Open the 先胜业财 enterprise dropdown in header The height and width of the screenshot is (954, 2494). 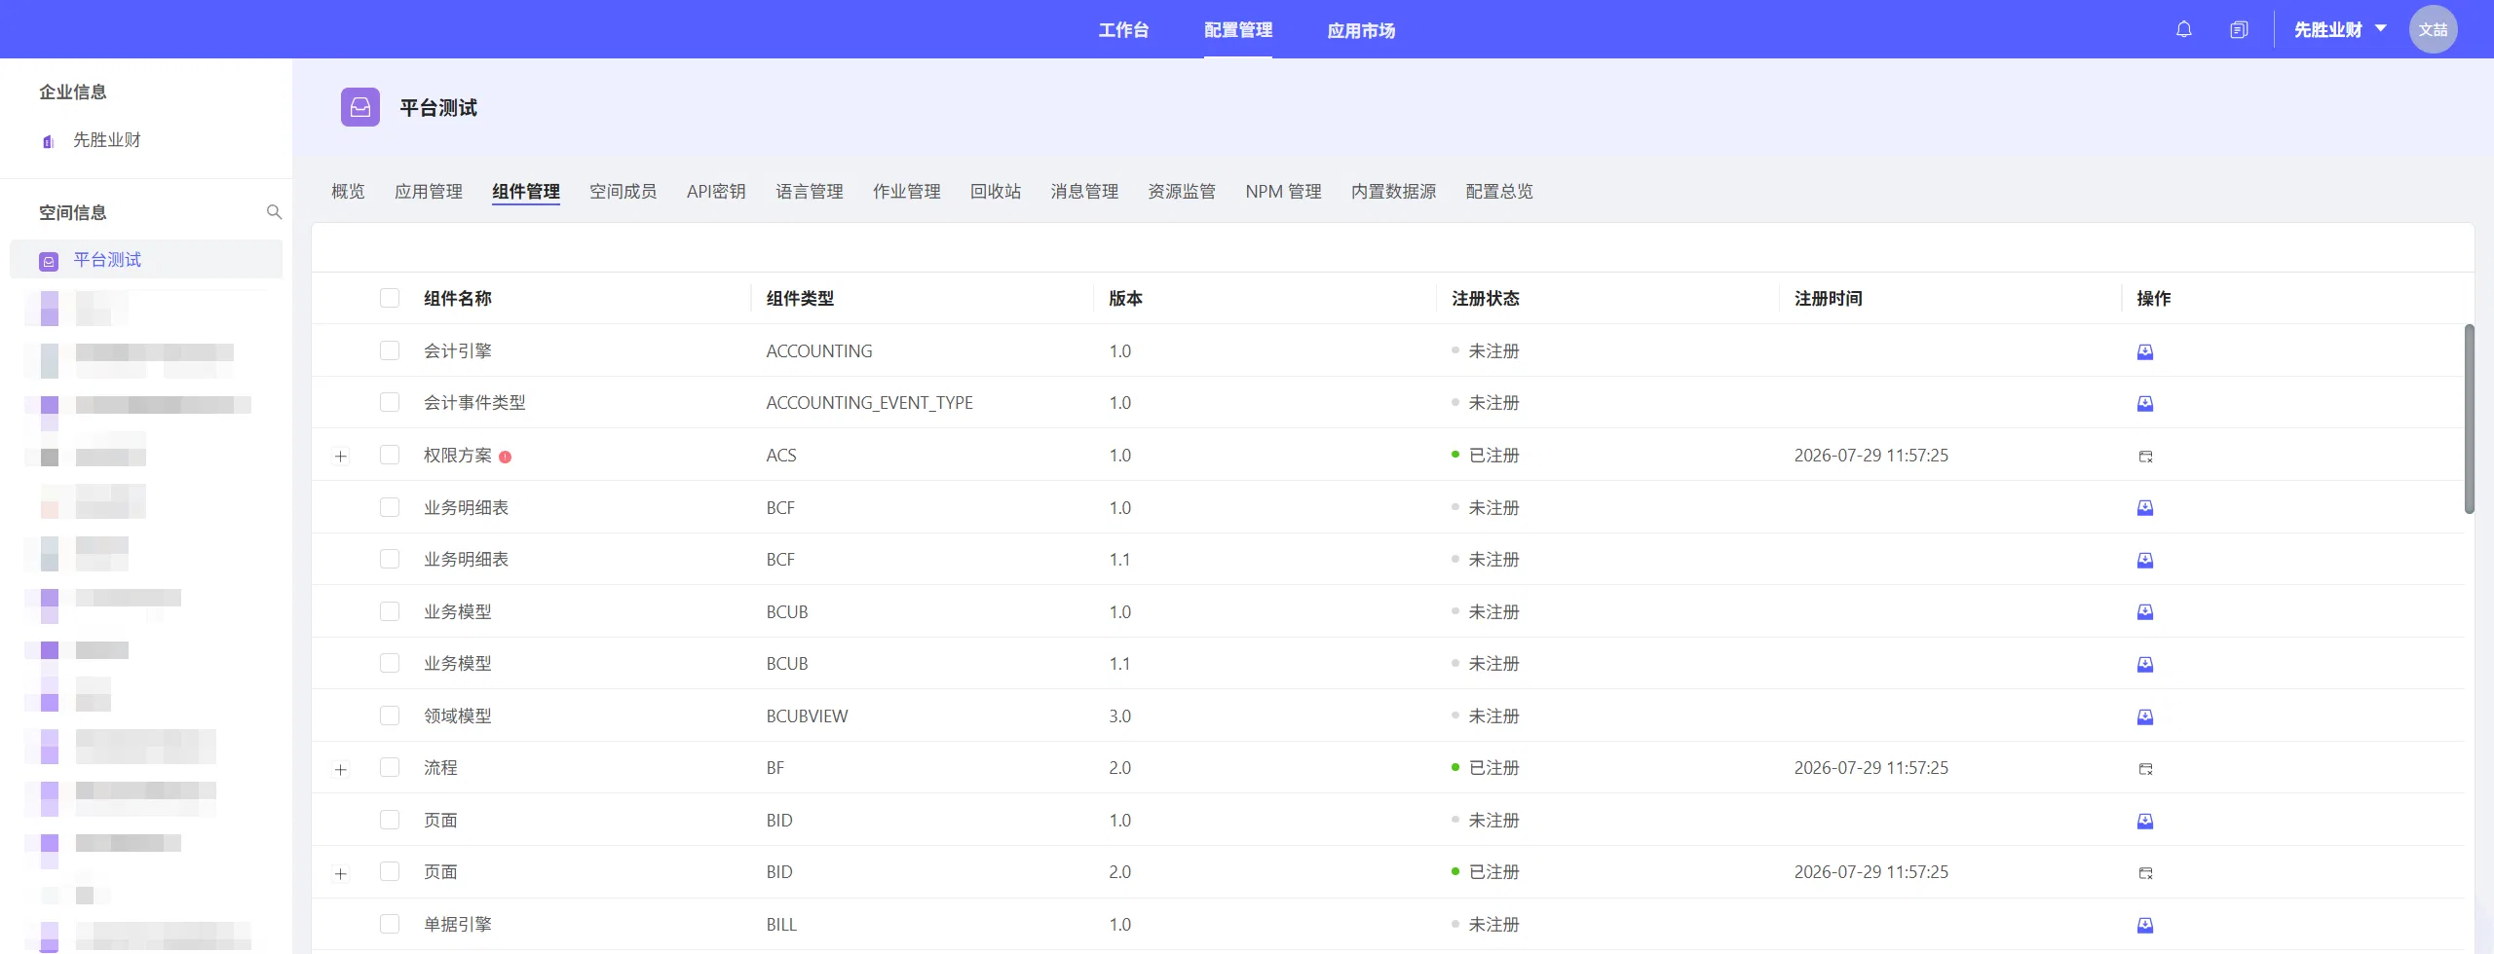2339,29
